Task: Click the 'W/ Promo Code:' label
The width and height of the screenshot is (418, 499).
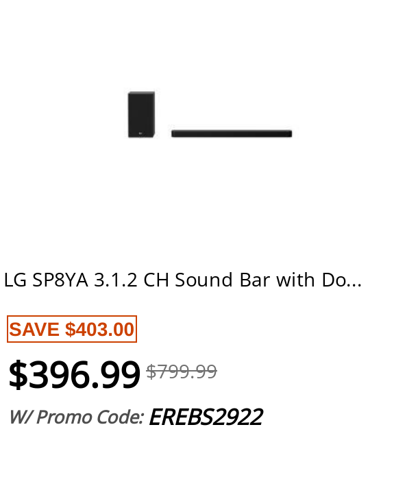Action: (76, 417)
